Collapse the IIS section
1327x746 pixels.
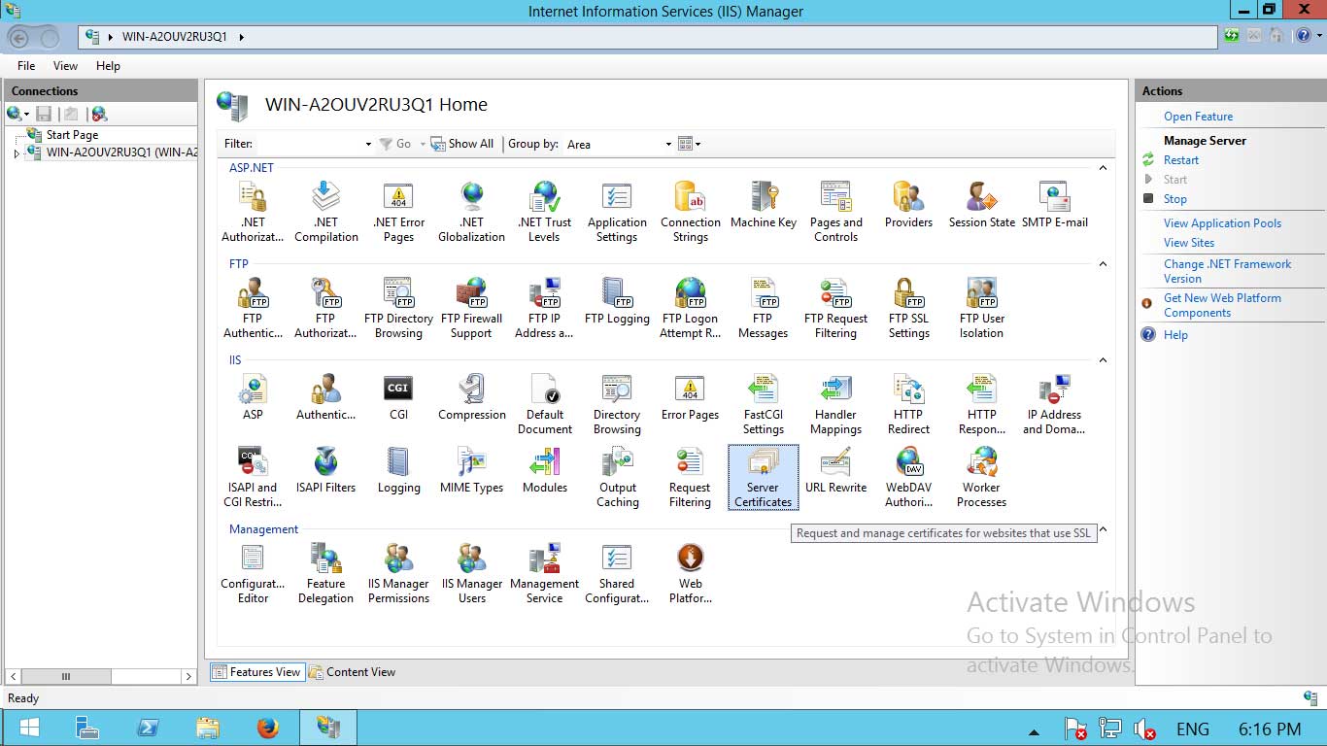(x=1103, y=360)
